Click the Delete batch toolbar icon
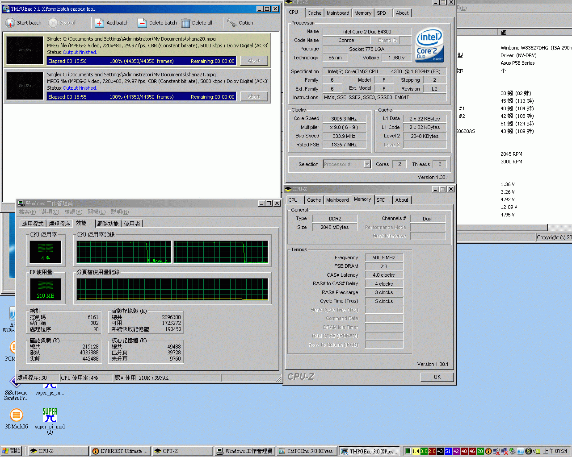The image size is (572, 457). 142,23
